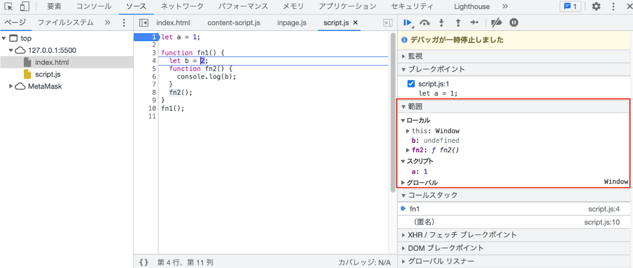This screenshot has width=633, height=268.
Task: Show more DevTools panels after Lighthouse
Action: (x=505, y=6)
